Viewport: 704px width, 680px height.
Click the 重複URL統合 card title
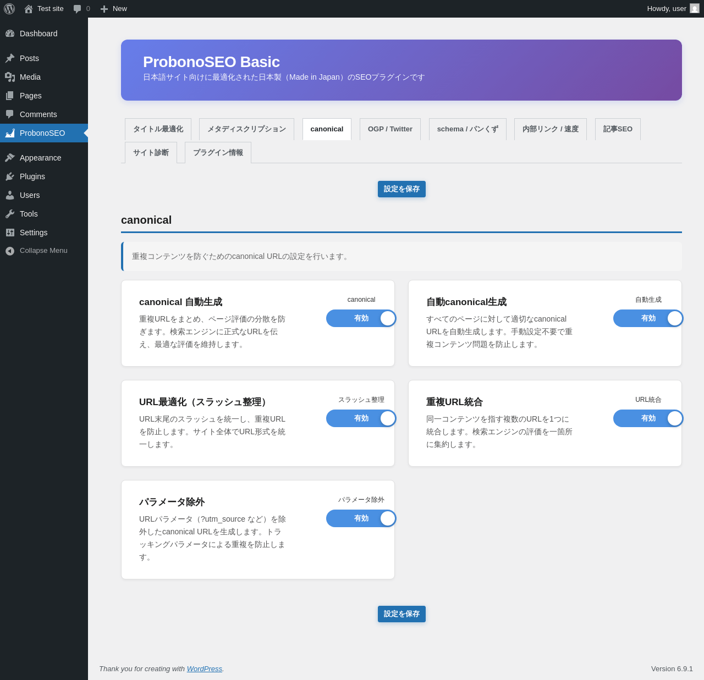pyautogui.click(x=454, y=402)
